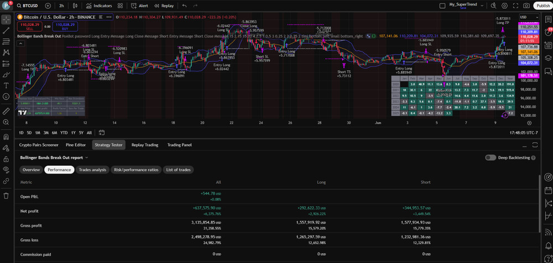Open the USD currency dropdown
The height and width of the screenshot is (263, 553).
[529, 17]
